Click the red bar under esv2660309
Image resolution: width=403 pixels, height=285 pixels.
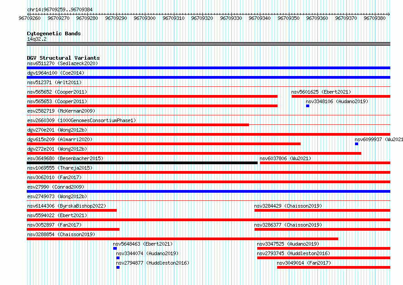coord(138,125)
